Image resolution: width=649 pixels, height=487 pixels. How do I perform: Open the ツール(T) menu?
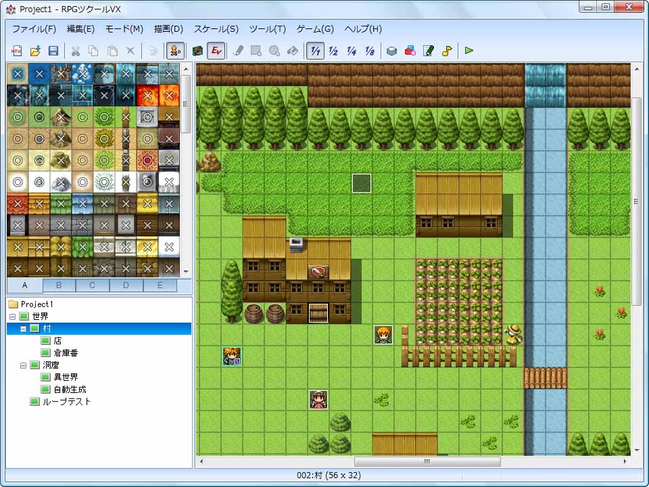point(268,29)
